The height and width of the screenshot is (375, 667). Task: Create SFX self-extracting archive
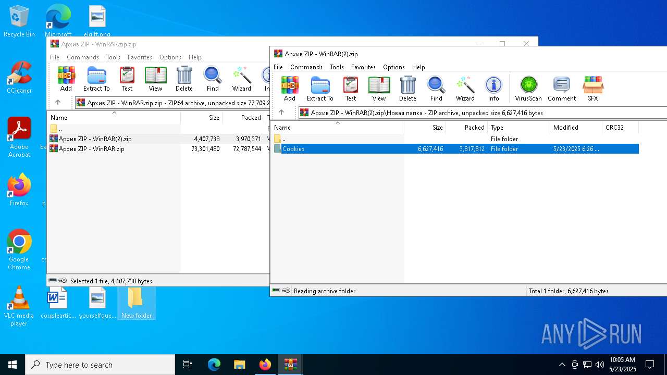pos(593,89)
